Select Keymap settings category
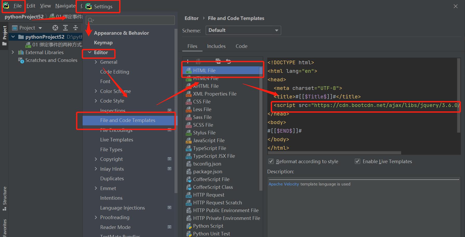 pyautogui.click(x=103, y=42)
